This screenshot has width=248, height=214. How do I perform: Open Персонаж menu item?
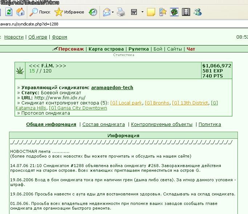point(71,49)
